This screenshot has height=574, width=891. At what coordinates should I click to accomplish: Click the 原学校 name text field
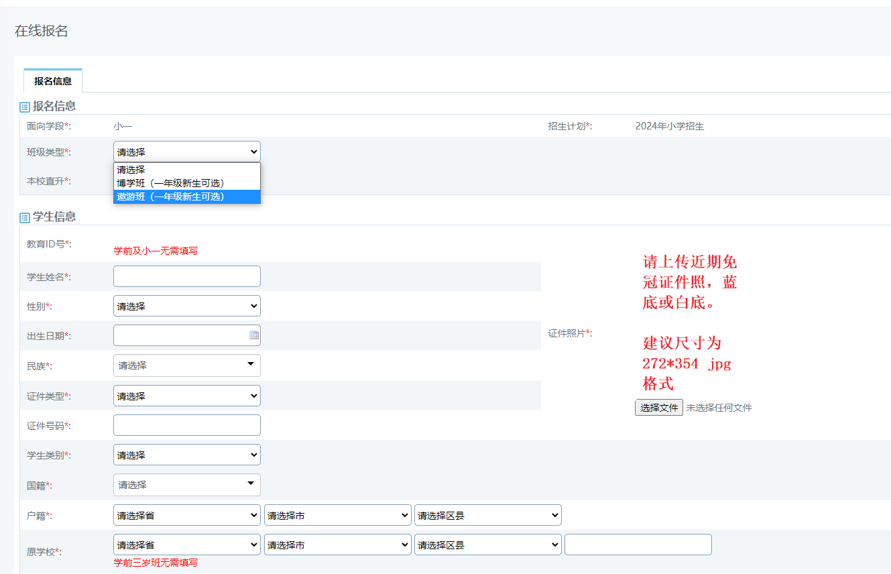(x=638, y=545)
